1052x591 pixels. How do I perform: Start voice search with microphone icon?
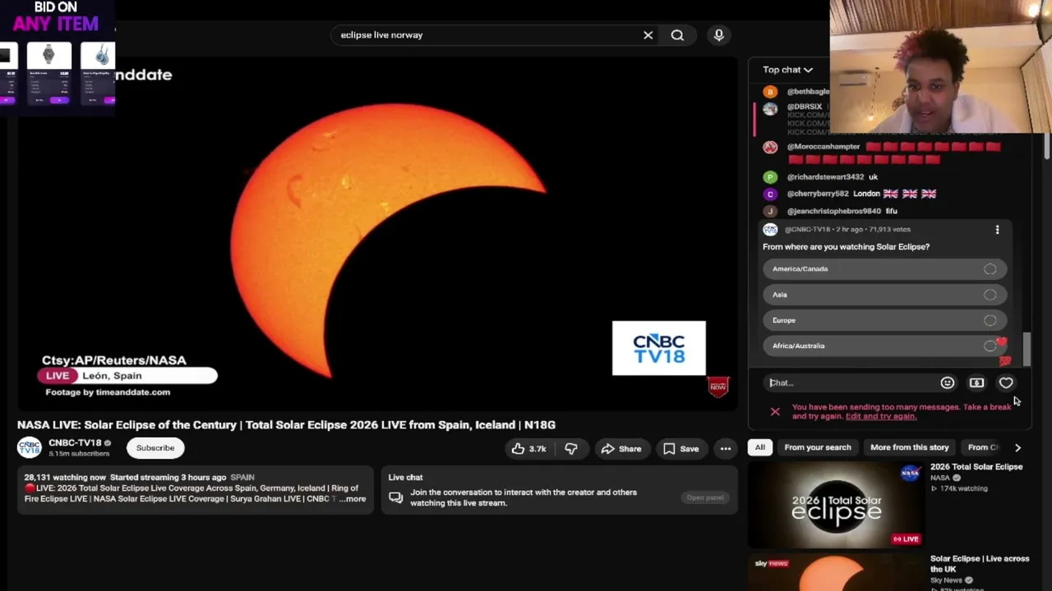tap(718, 35)
